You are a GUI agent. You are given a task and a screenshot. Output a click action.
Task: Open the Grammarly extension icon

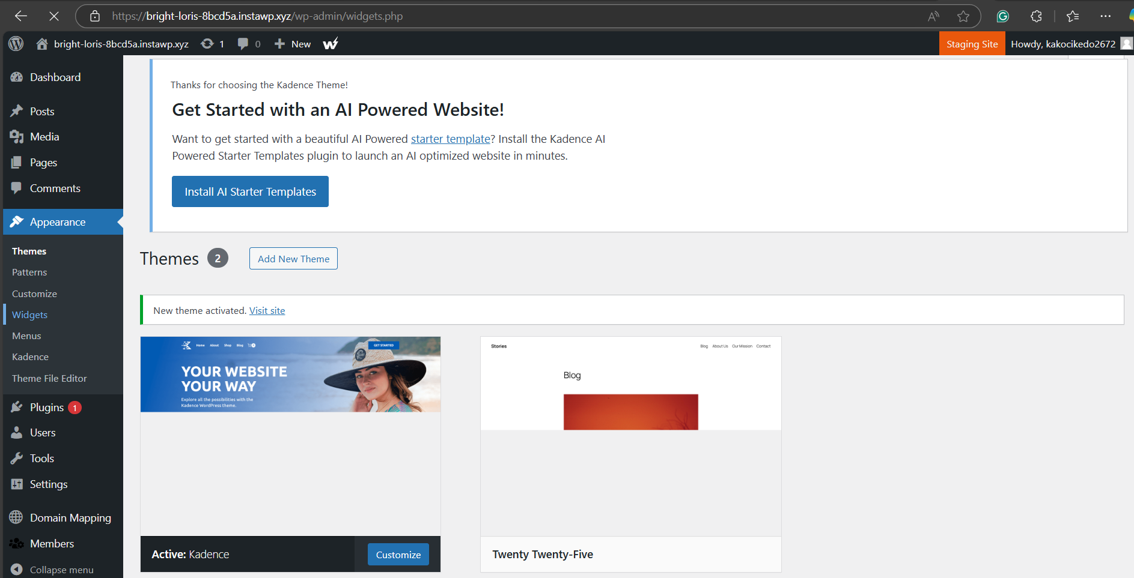tap(1002, 16)
